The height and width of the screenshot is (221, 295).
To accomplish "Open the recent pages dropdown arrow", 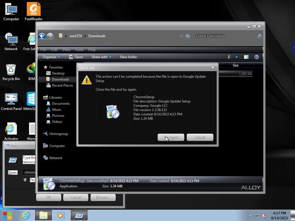I will click(56, 36).
